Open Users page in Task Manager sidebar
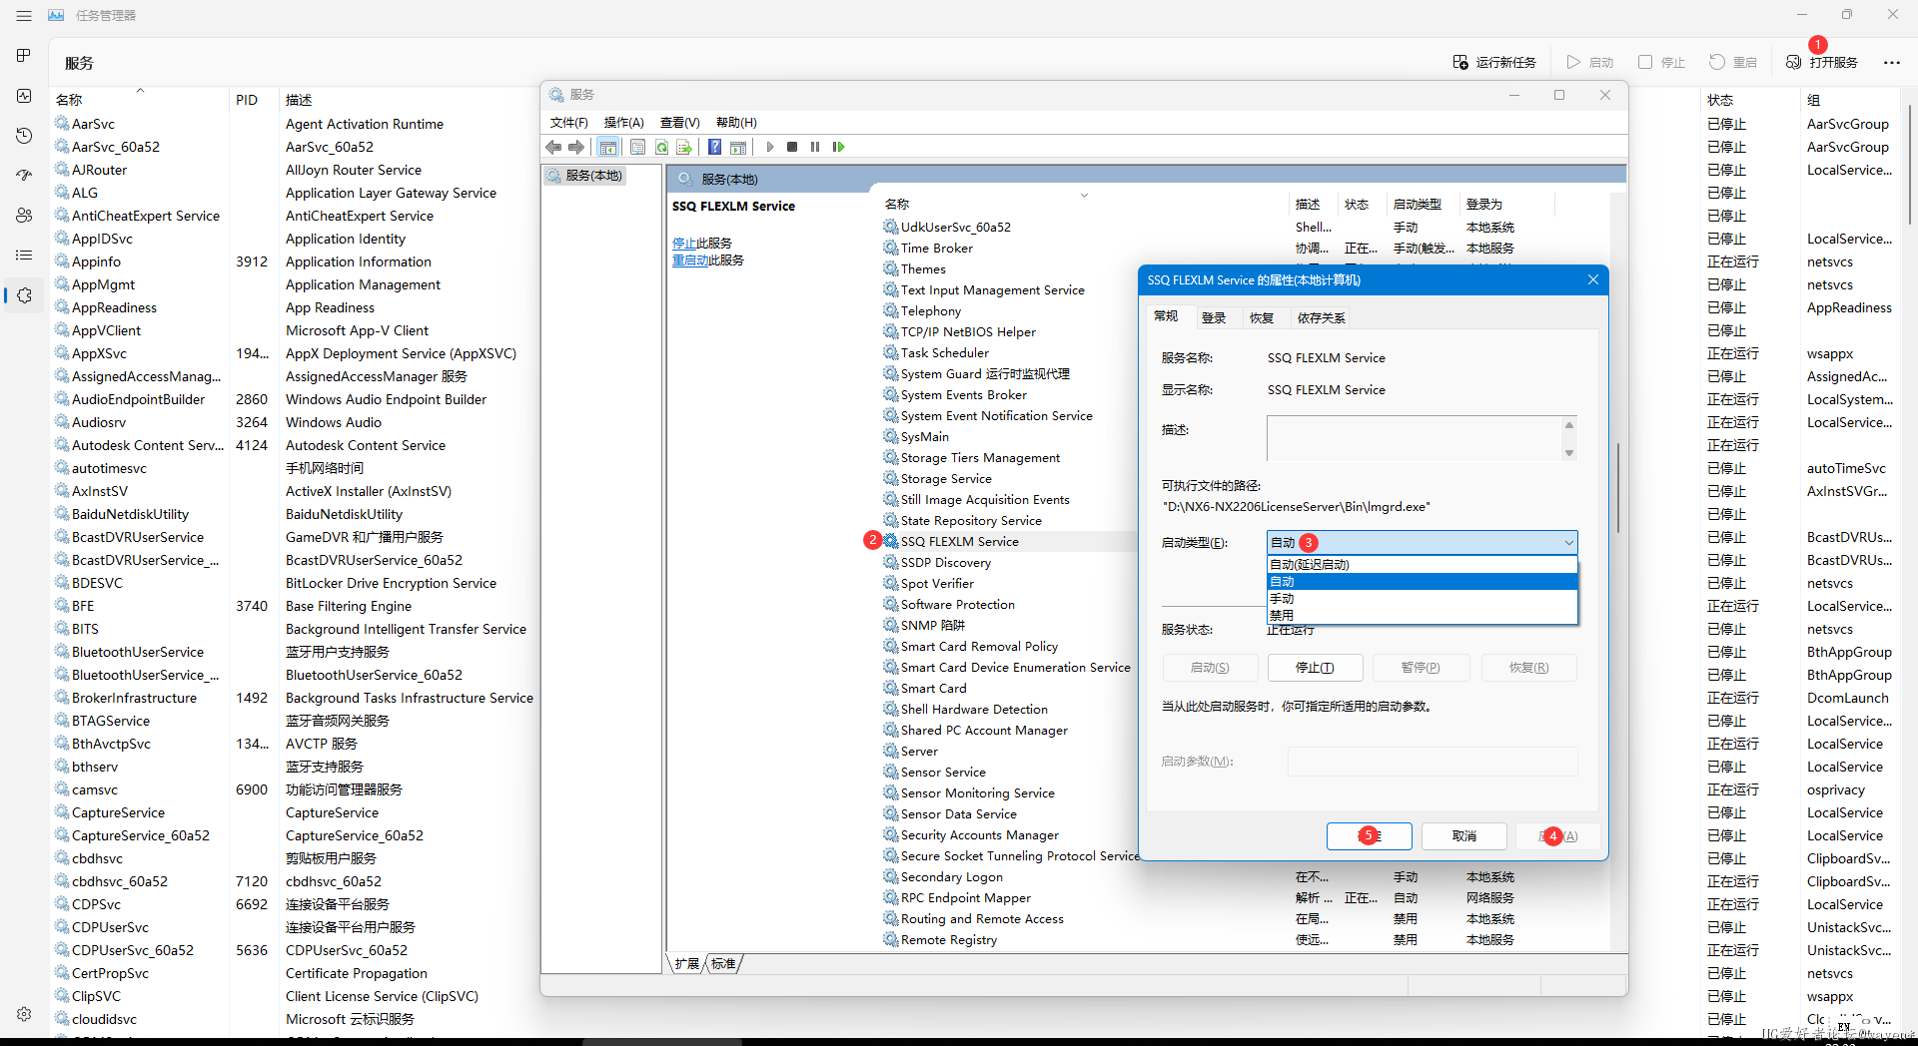 (x=24, y=216)
